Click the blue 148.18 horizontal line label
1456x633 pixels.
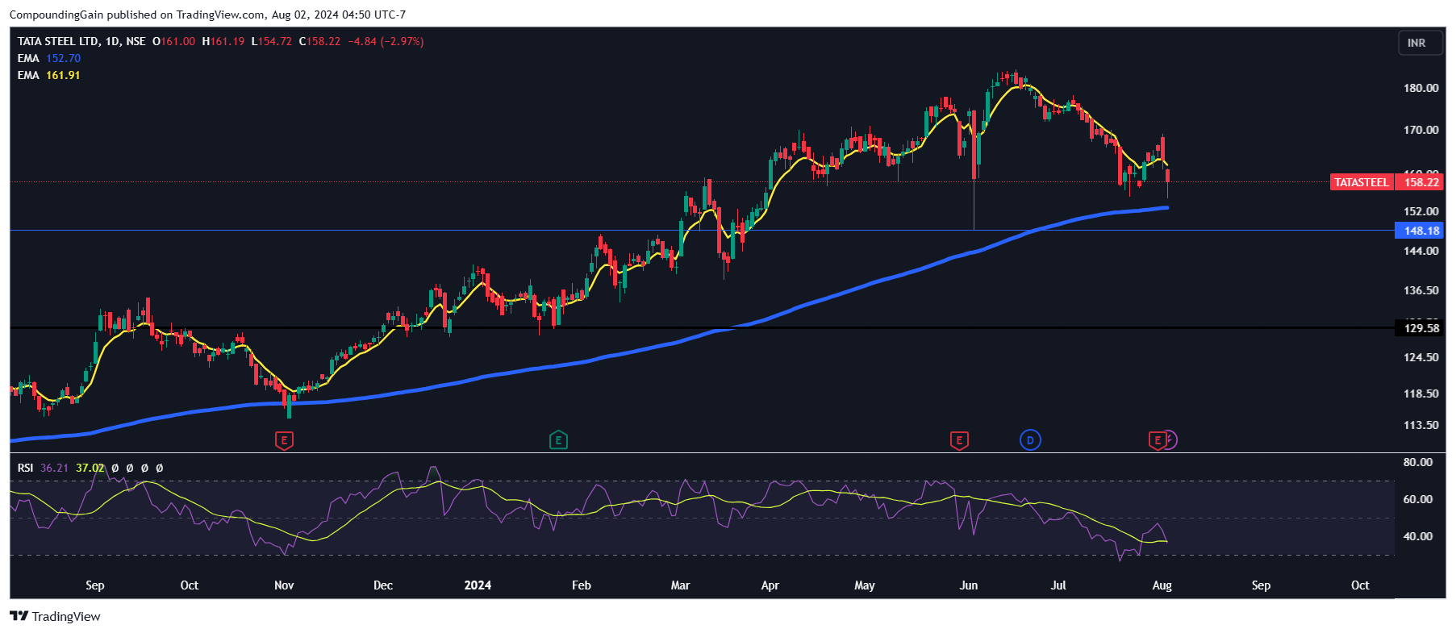pyautogui.click(x=1420, y=231)
